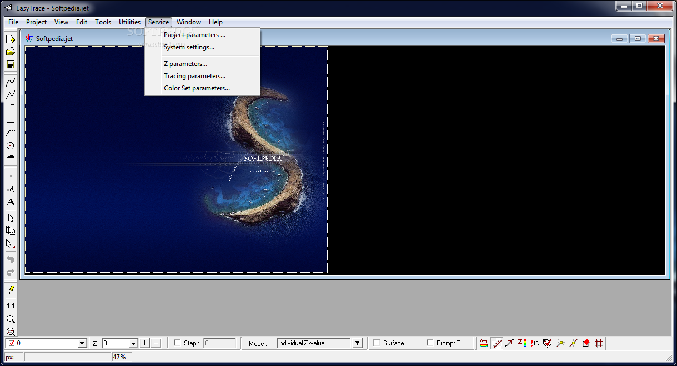Set zoom to 1:1 scale
This screenshot has height=366, width=677.
pos(10,306)
